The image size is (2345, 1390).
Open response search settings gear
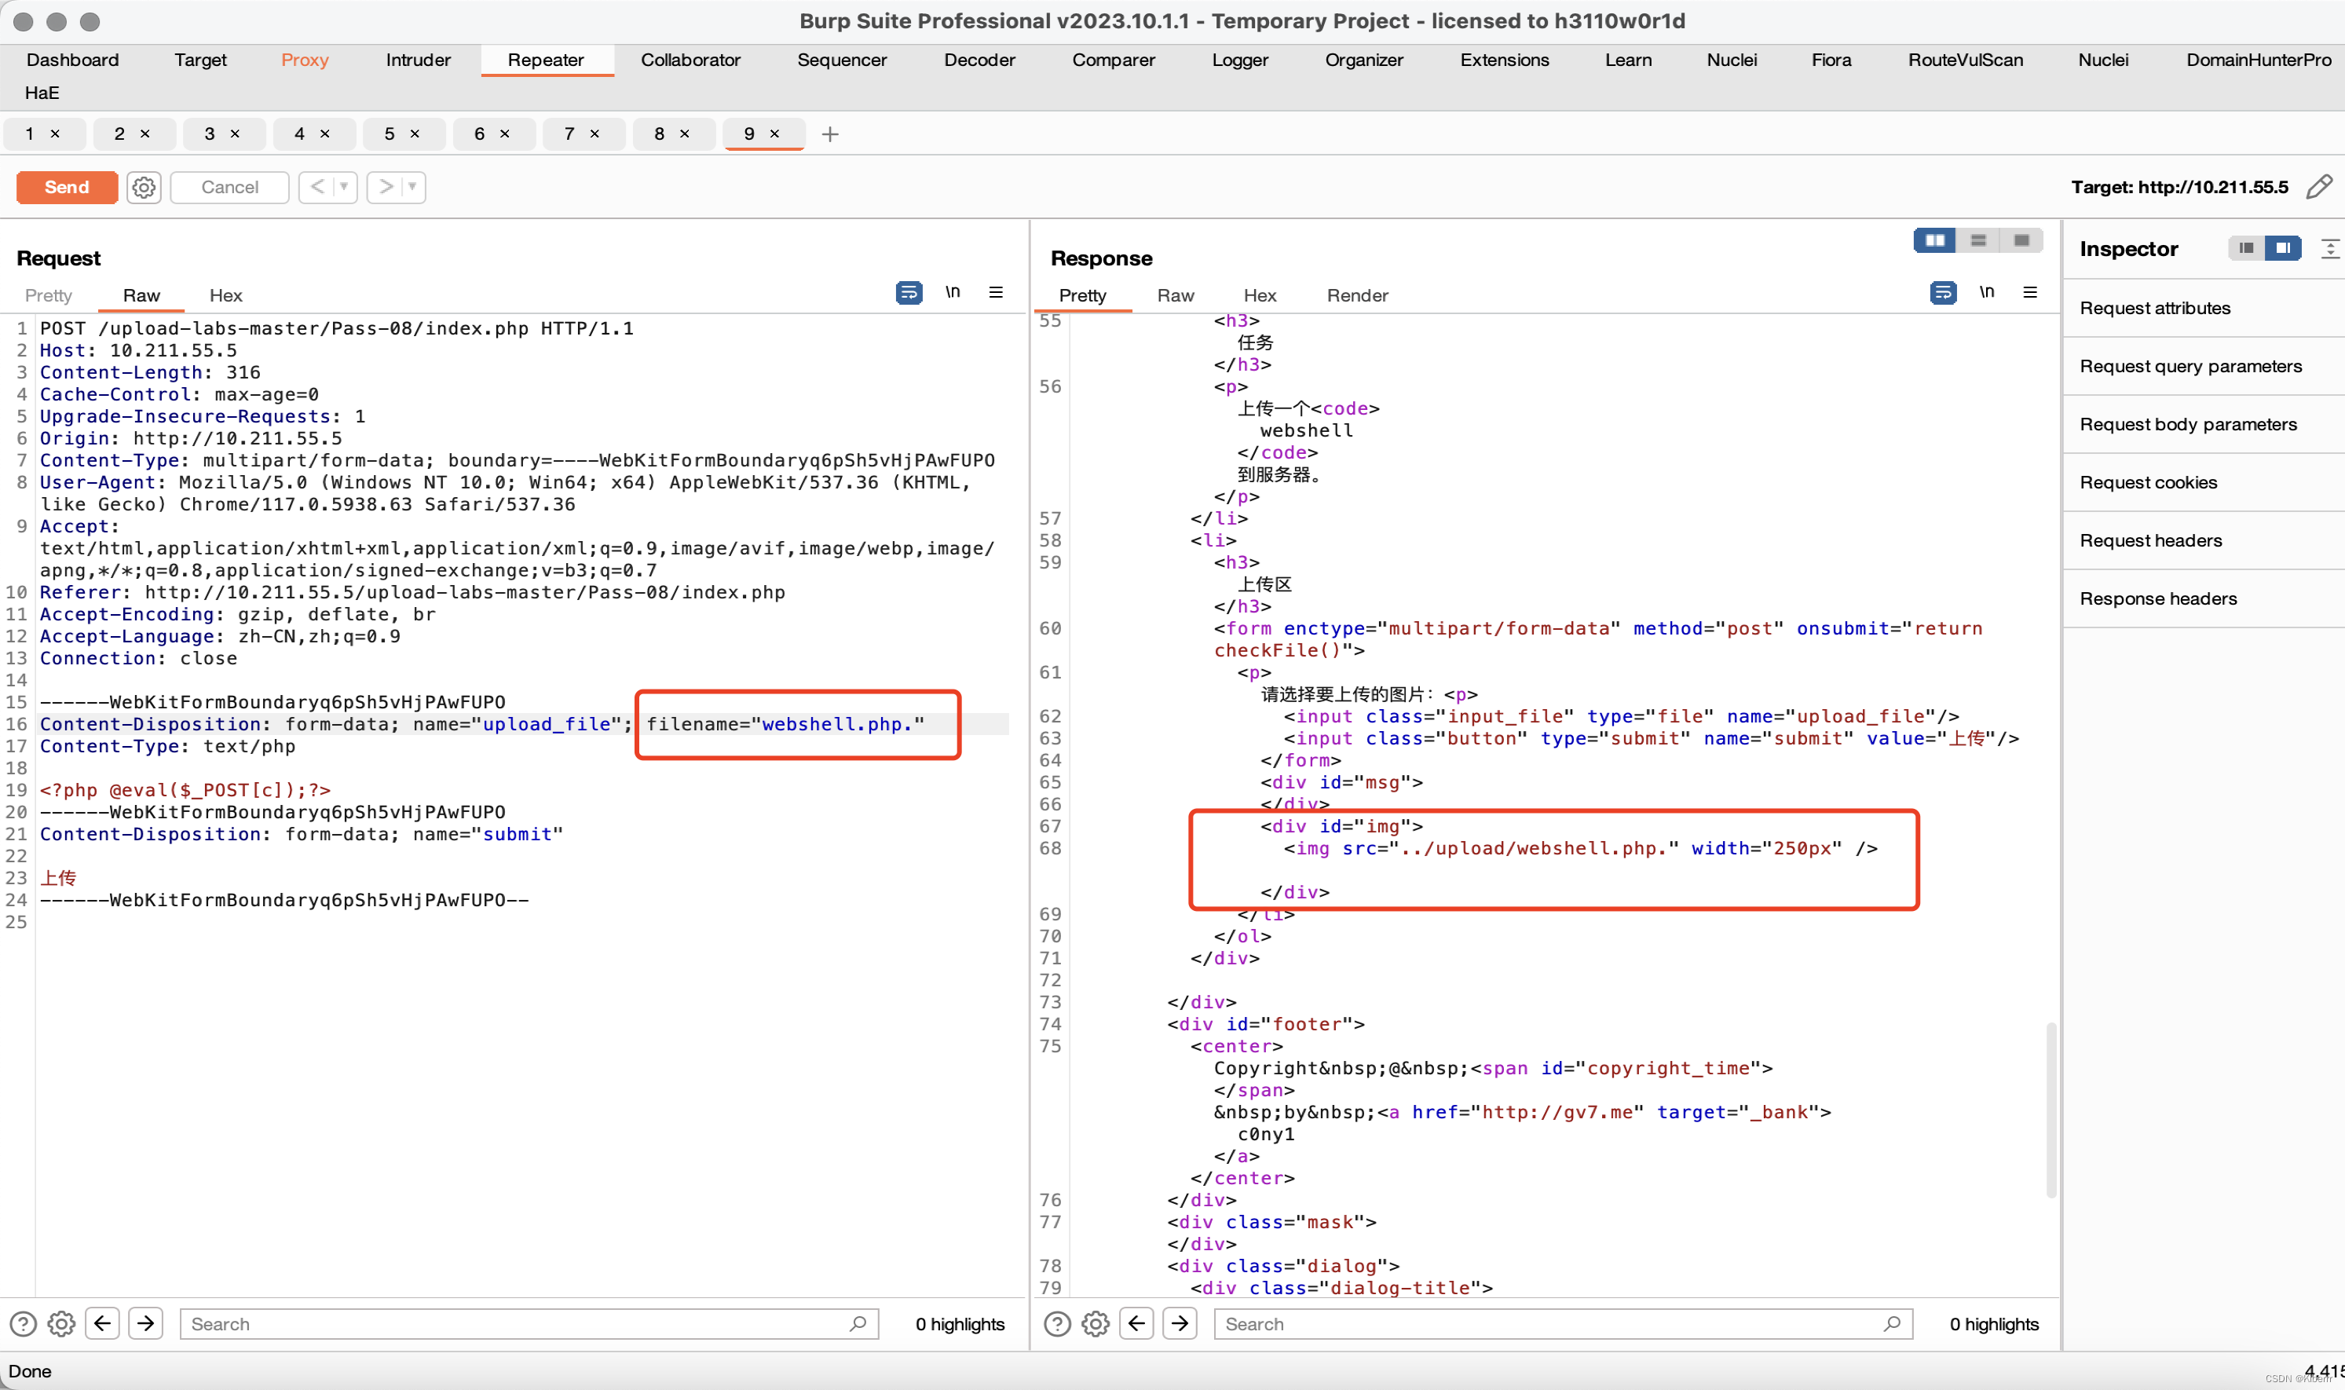pyautogui.click(x=1095, y=1323)
